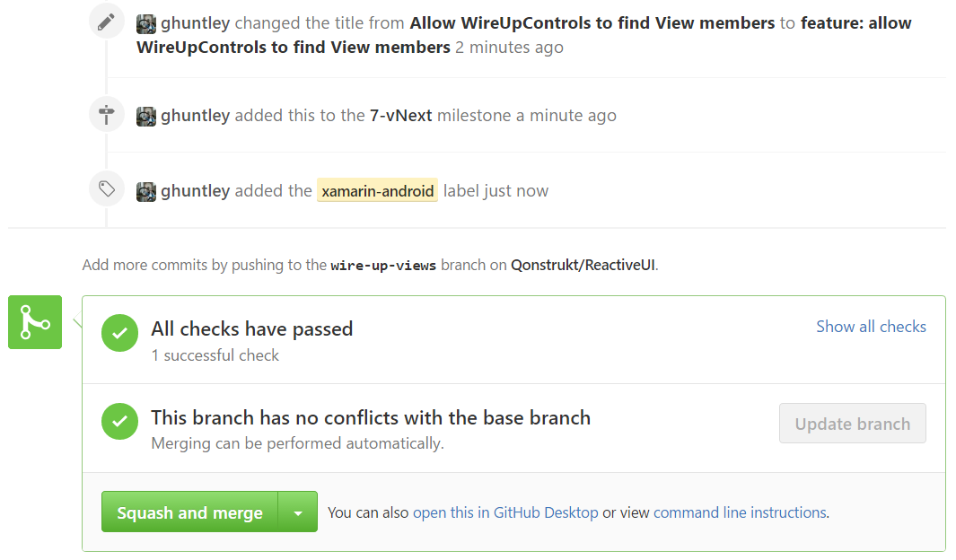Click the Update branch button
The image size is (956, 560).
coord(853,424)
